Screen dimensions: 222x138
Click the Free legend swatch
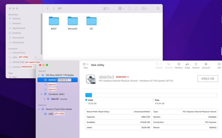[x=153, y=100]
